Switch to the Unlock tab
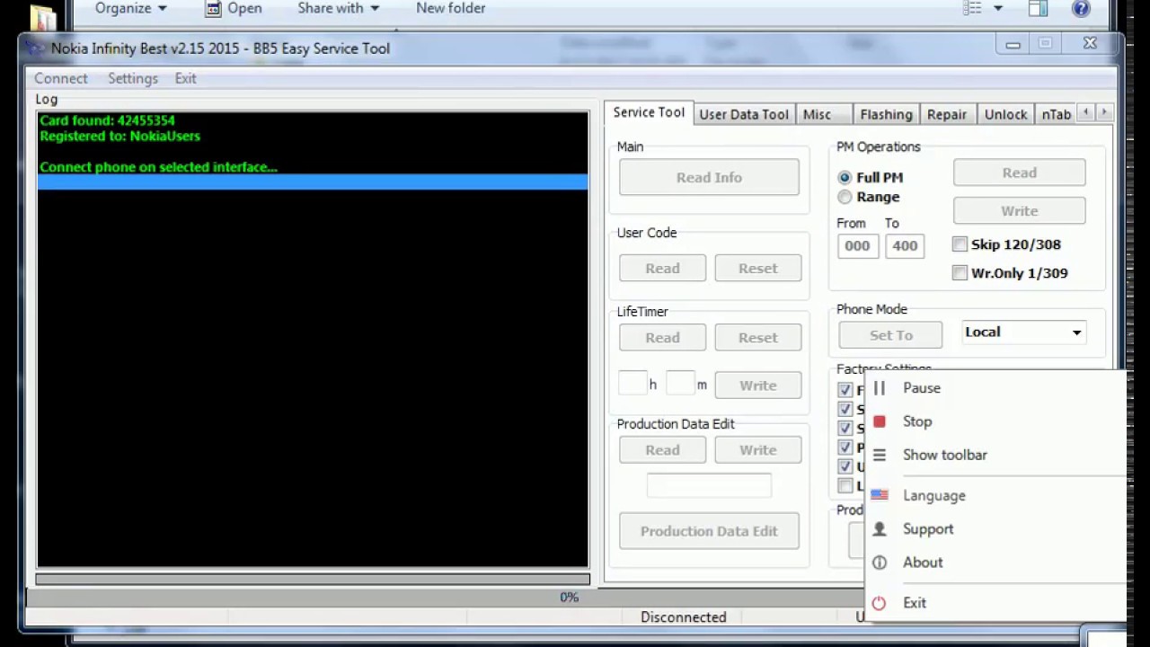The width and height of the screenshot is (1150, 647). pos(1005,114)
